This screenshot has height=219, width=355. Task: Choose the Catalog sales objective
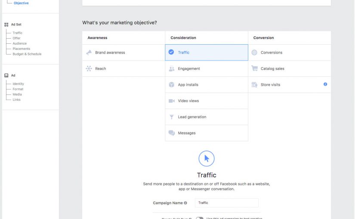coord(290,68)
